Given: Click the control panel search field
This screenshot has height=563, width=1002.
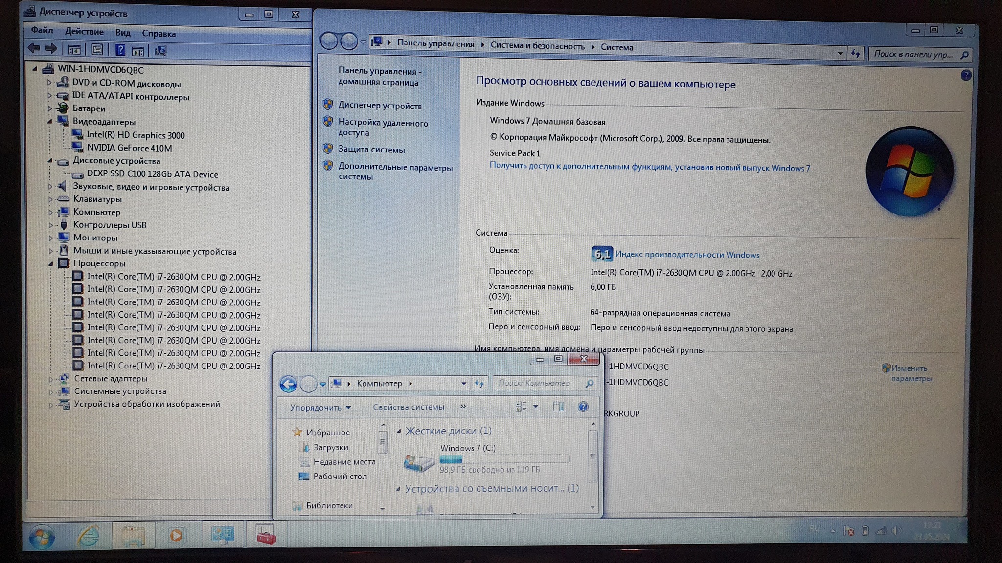Looking at the screenshot, I should click(914, 54).
